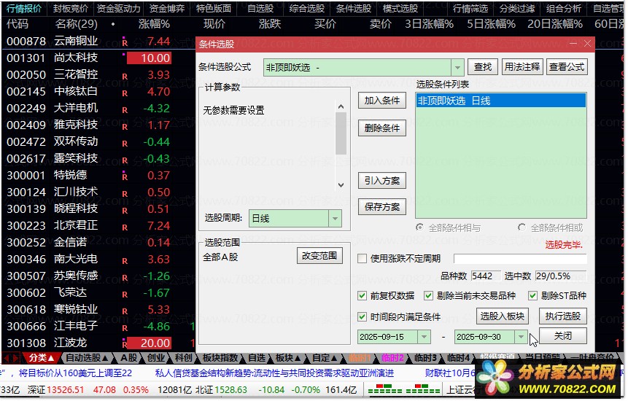
Task: Switch to 综合选股 top tab
Action: click(307, 9)
